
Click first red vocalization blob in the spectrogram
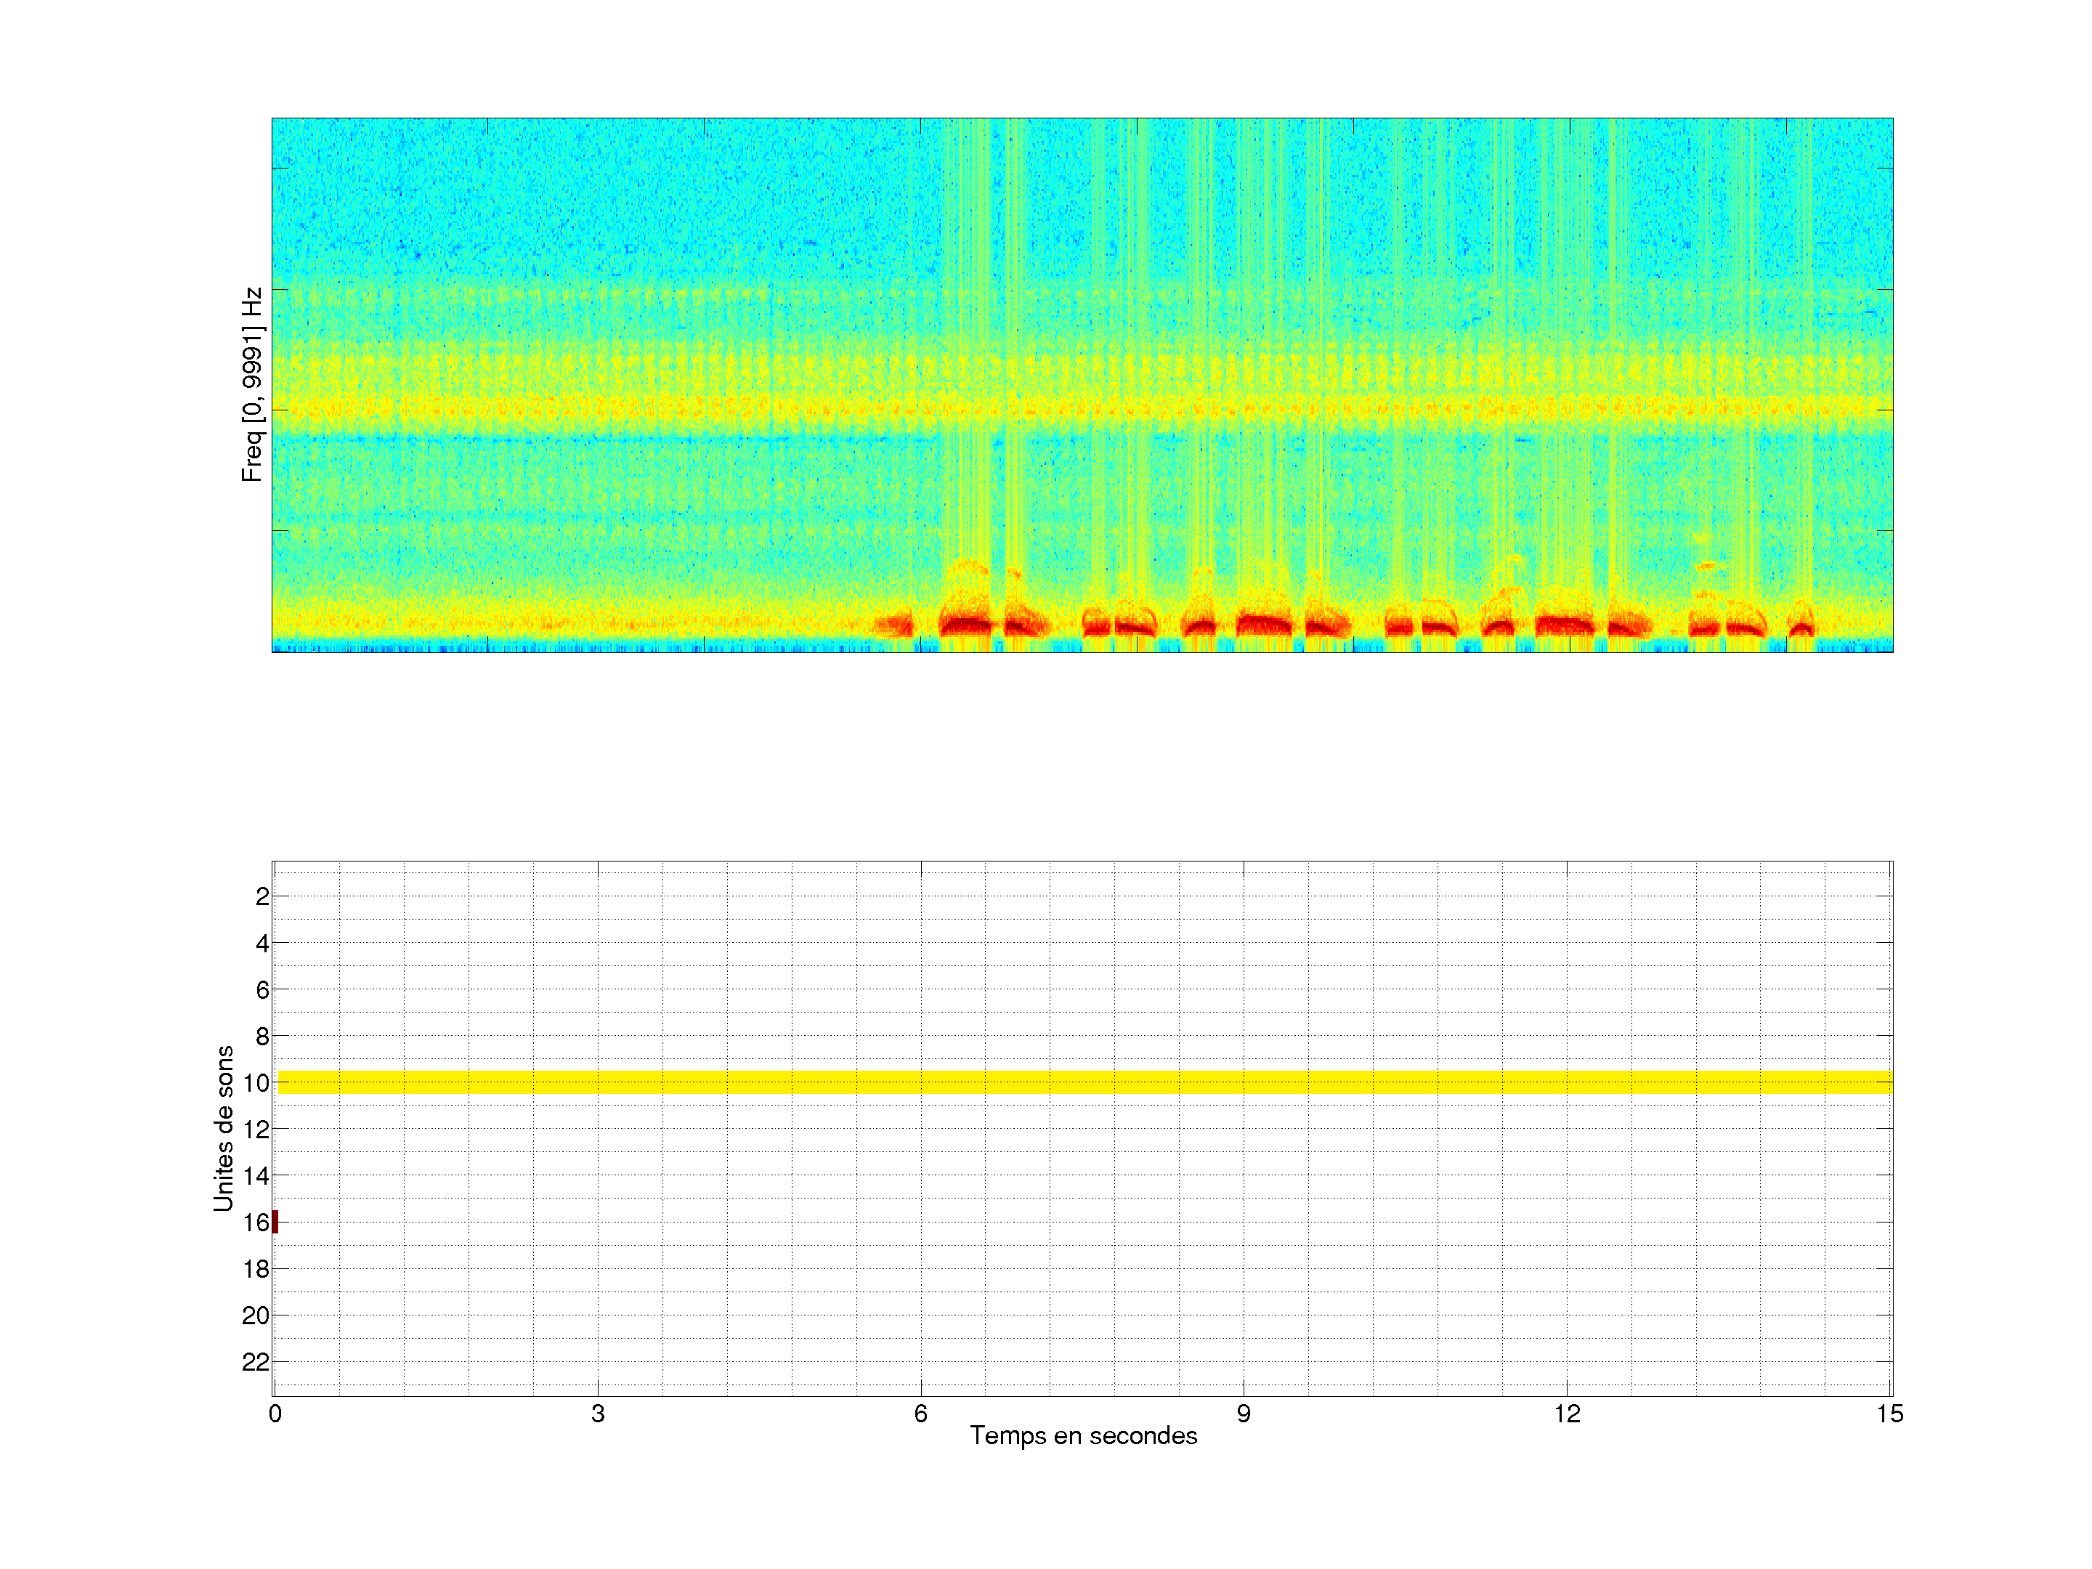[x=893, y=625]
